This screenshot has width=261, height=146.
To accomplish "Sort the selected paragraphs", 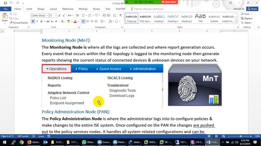I will 115,15.
